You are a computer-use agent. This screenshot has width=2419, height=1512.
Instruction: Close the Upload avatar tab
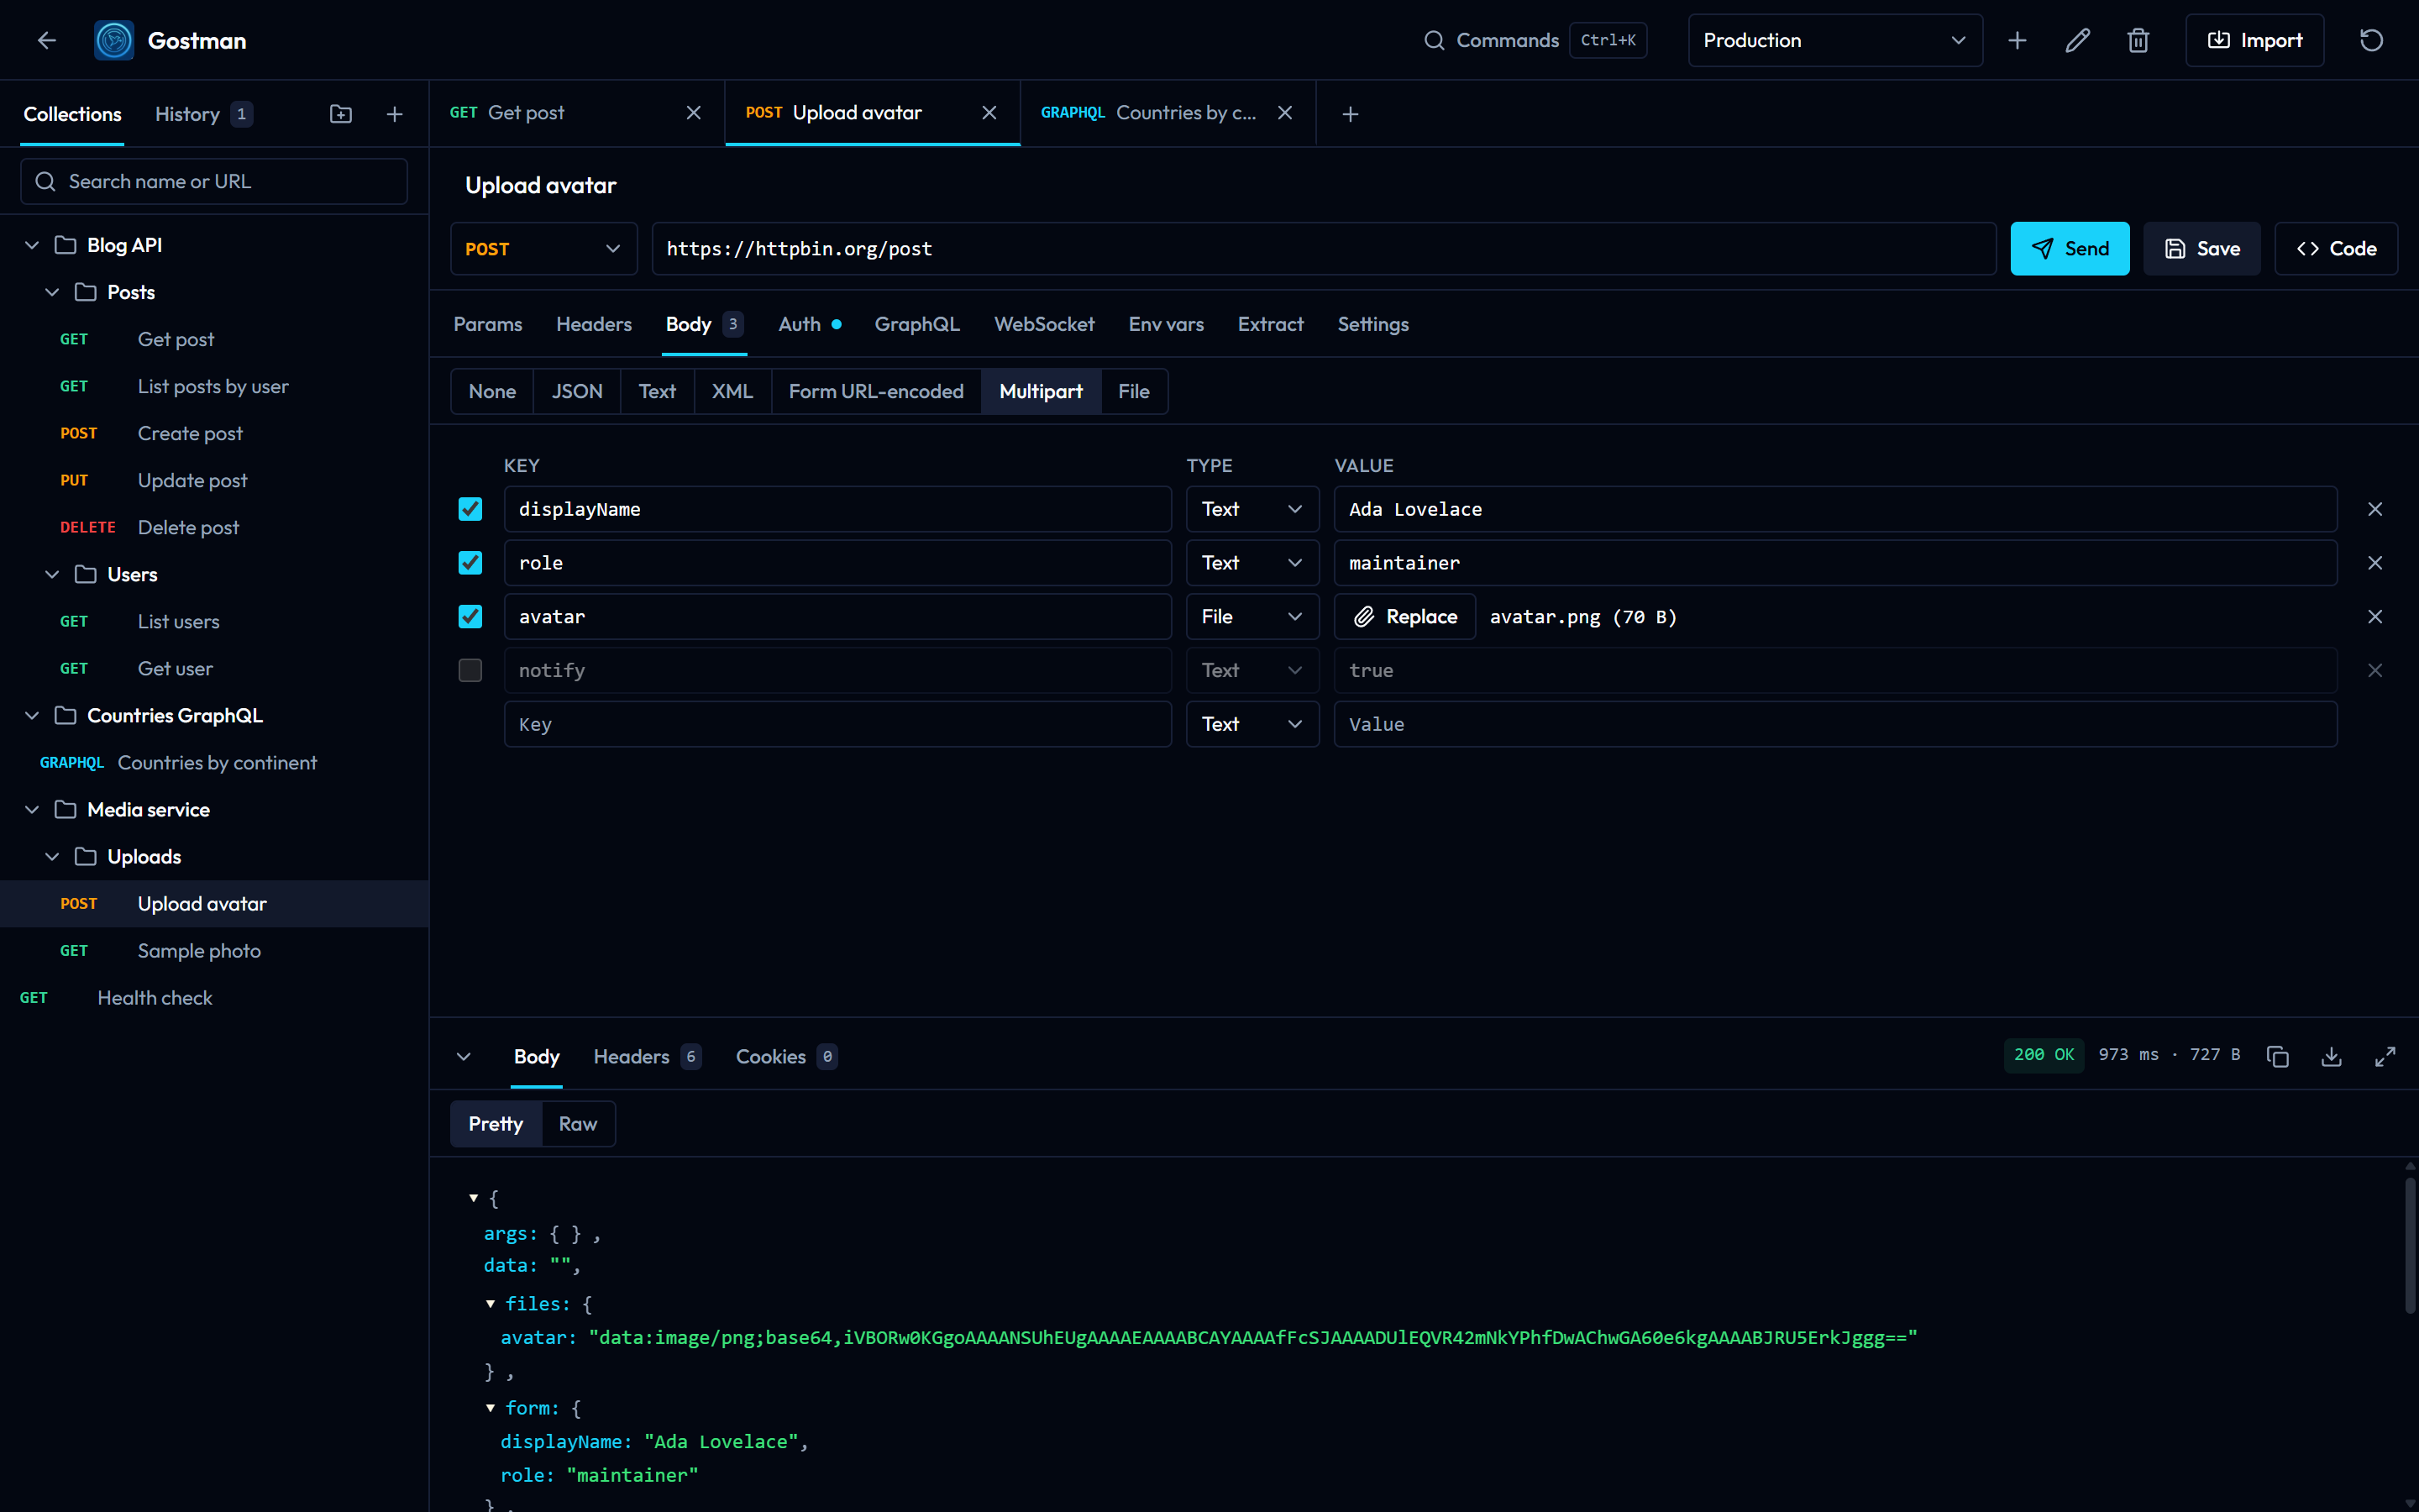pos(989,113)
